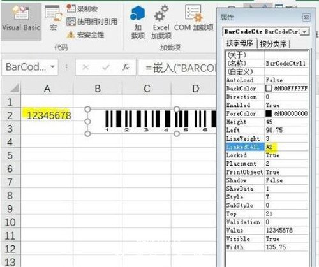Click the (名称) Name property row
Image resolution: width=319 pixels, height=267 pixels.
(267, 63)
